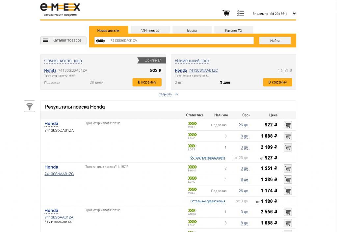Add the 1 386 ₽ LEKO offer to cart
The image size is (337, 232).
pos(288,180)
